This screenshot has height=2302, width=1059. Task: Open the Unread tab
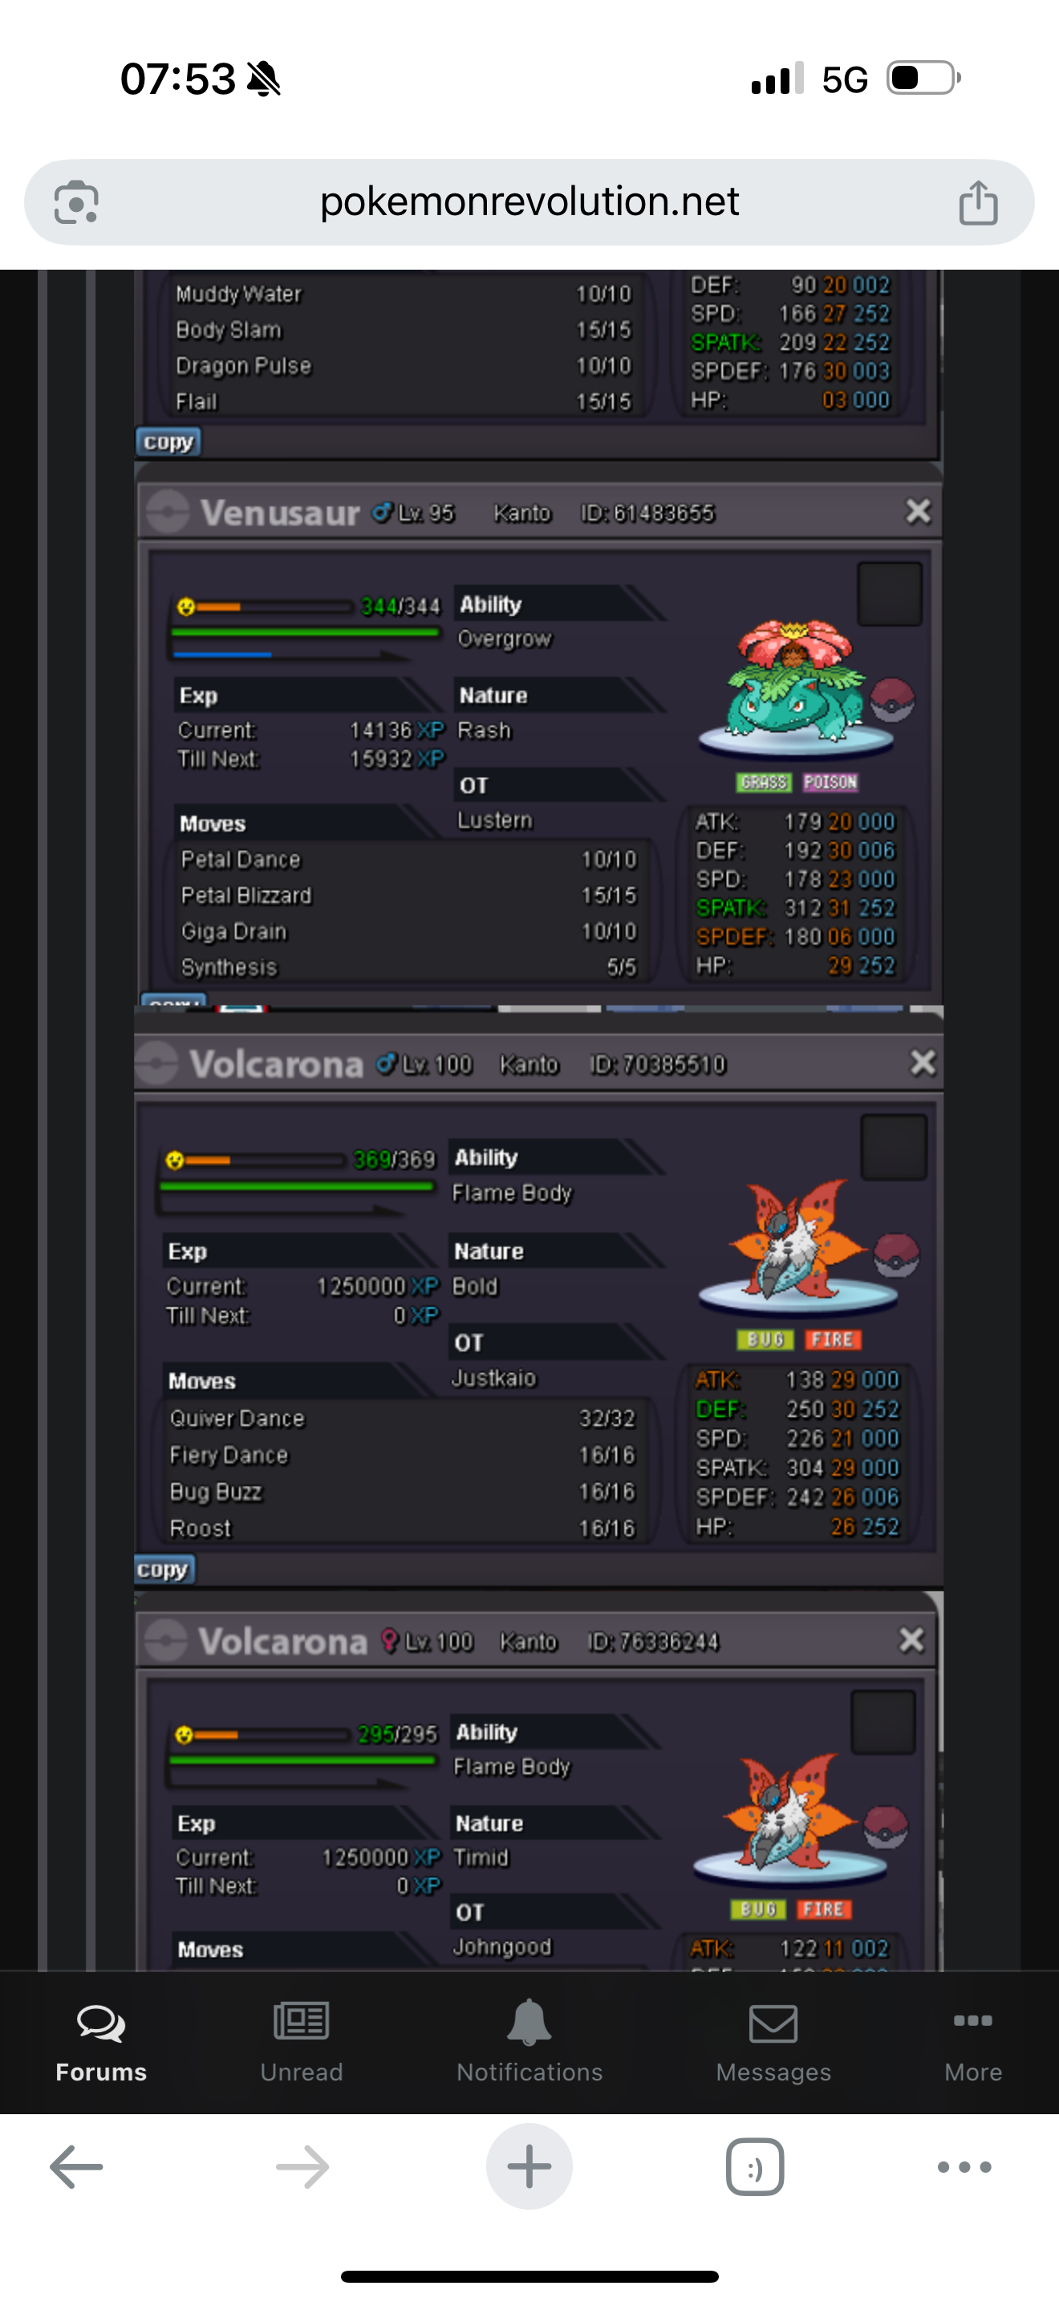point(301,2043)
